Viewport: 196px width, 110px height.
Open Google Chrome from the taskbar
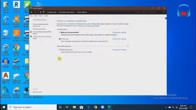(96, 107)
